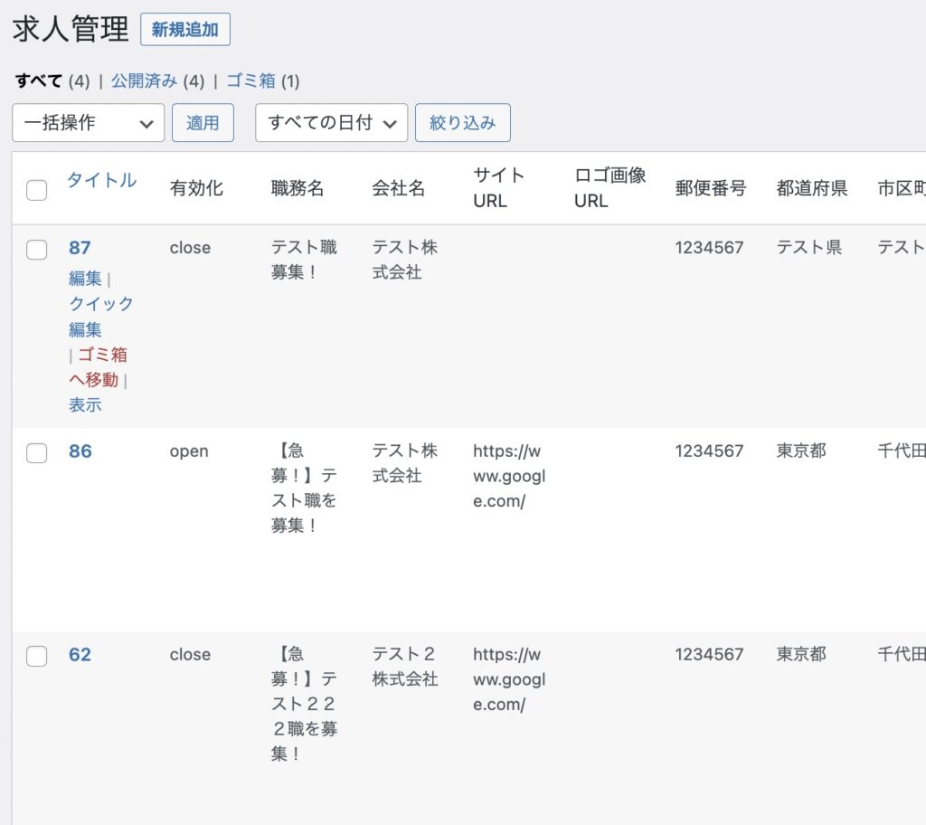This screenshot has height=825, width=926.
Task: Switch to the 公開済み filter view
Action: point(145,81)
